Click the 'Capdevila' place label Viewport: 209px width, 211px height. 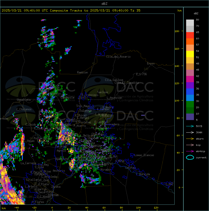(67, 97)
